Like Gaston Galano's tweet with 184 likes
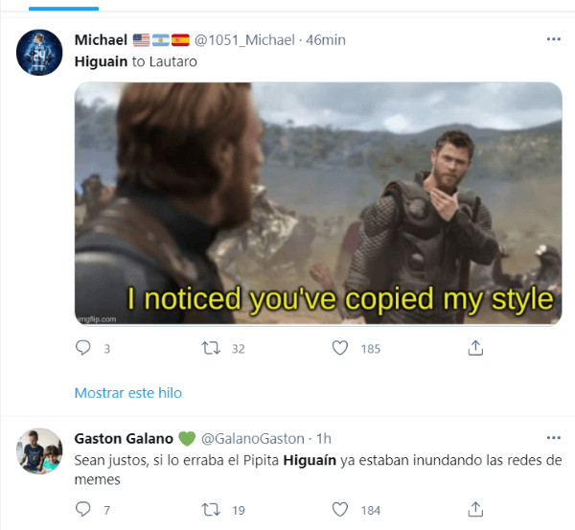The height and width of the screenshot is (530, 575). [x=339, y=509]
